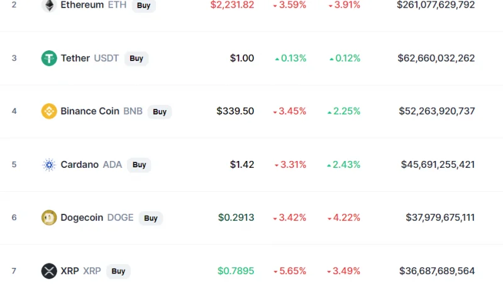Open the Ethereum coin name link
This screenshot has height=288, width=503.
[82, 5]
